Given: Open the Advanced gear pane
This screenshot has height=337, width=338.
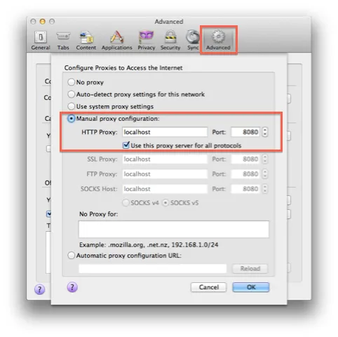Looking at the screenshot, I should point(218,41).
